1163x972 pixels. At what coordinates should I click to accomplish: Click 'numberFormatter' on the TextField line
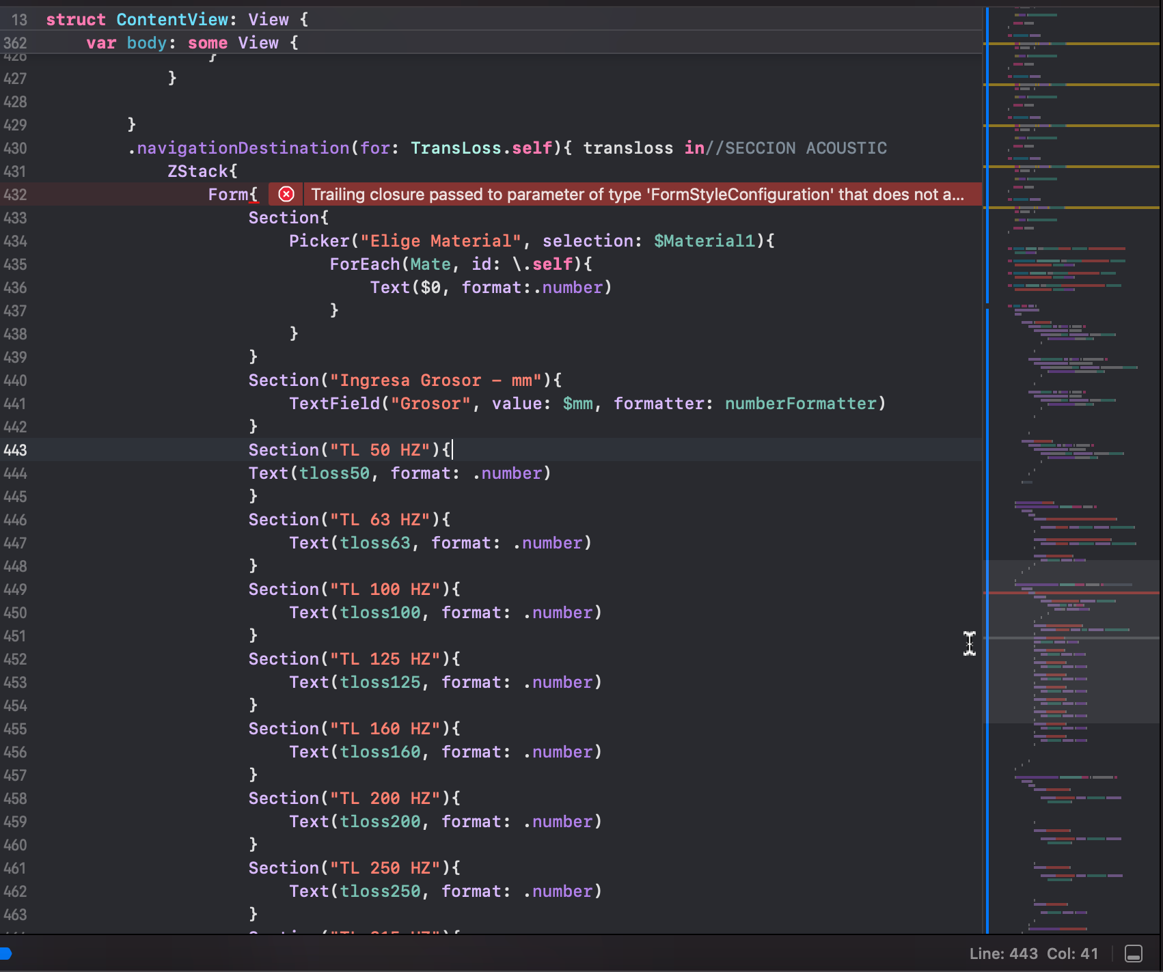800,404
